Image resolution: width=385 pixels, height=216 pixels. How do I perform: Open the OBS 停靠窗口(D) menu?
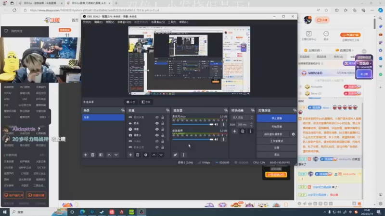(x=124, y=22)
